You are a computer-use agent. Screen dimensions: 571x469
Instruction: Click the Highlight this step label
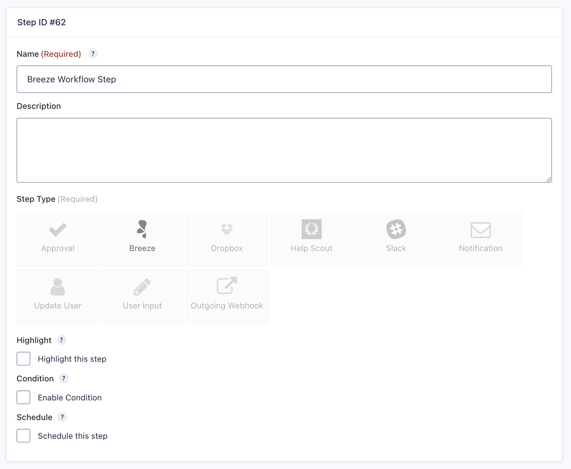pyautogui.click(x=72, y=359)
